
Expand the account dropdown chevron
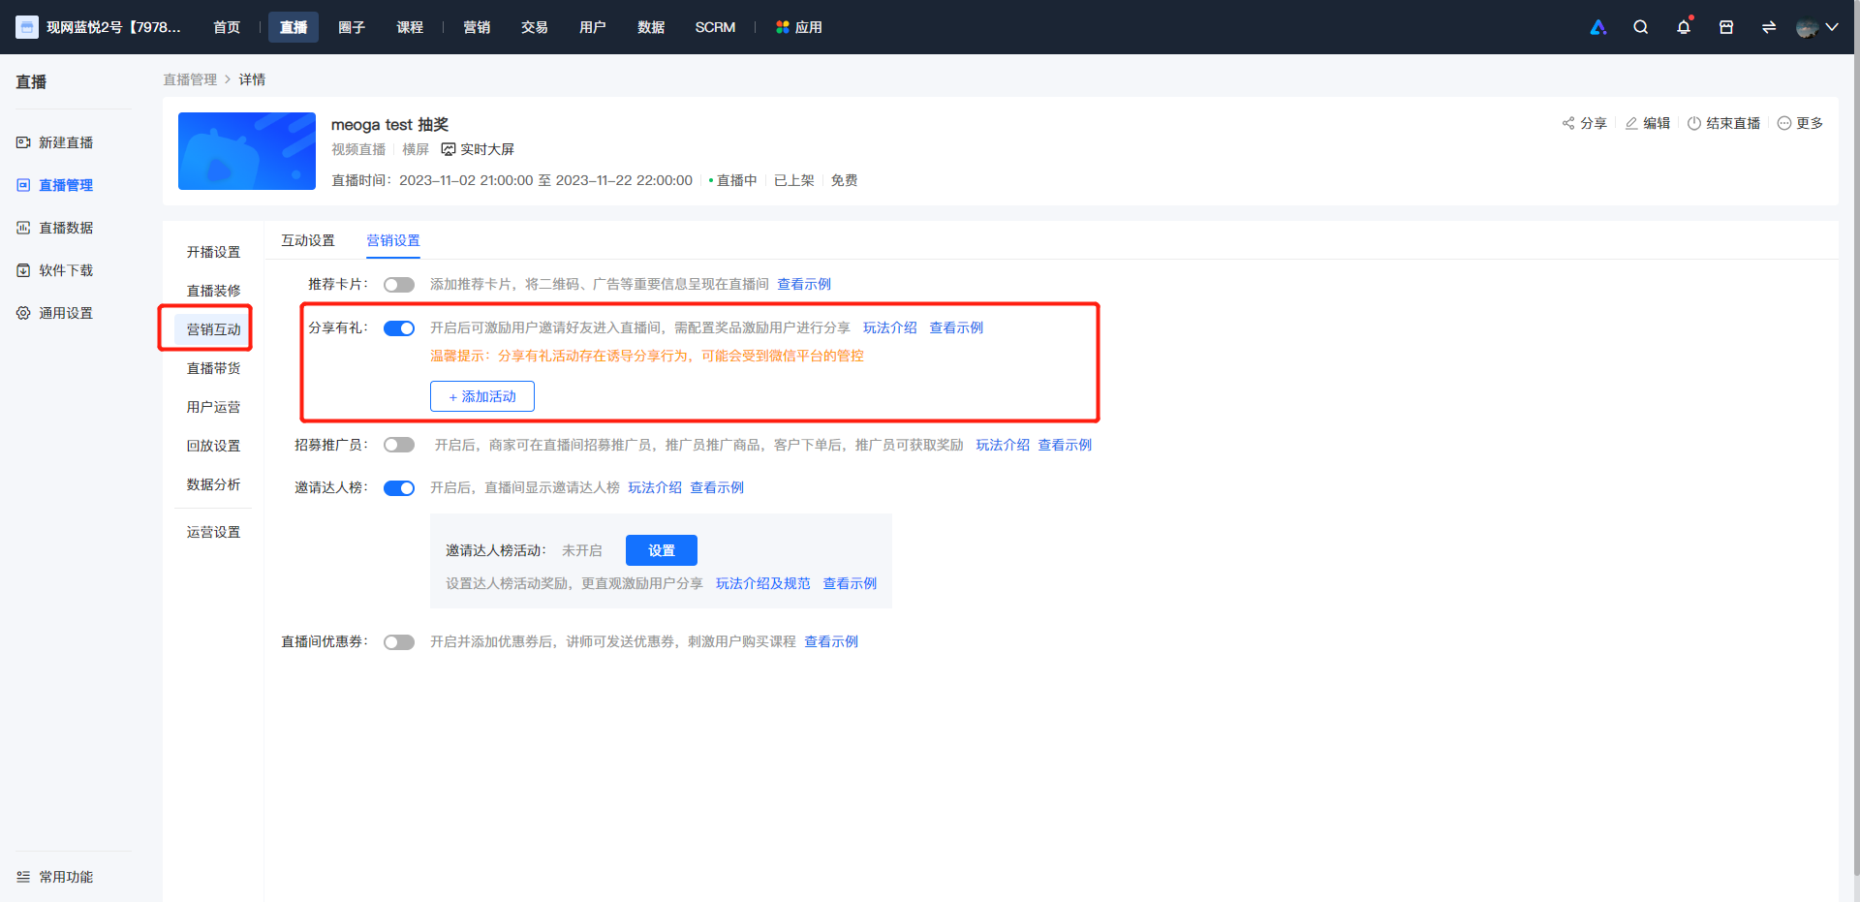point(1832,27)
